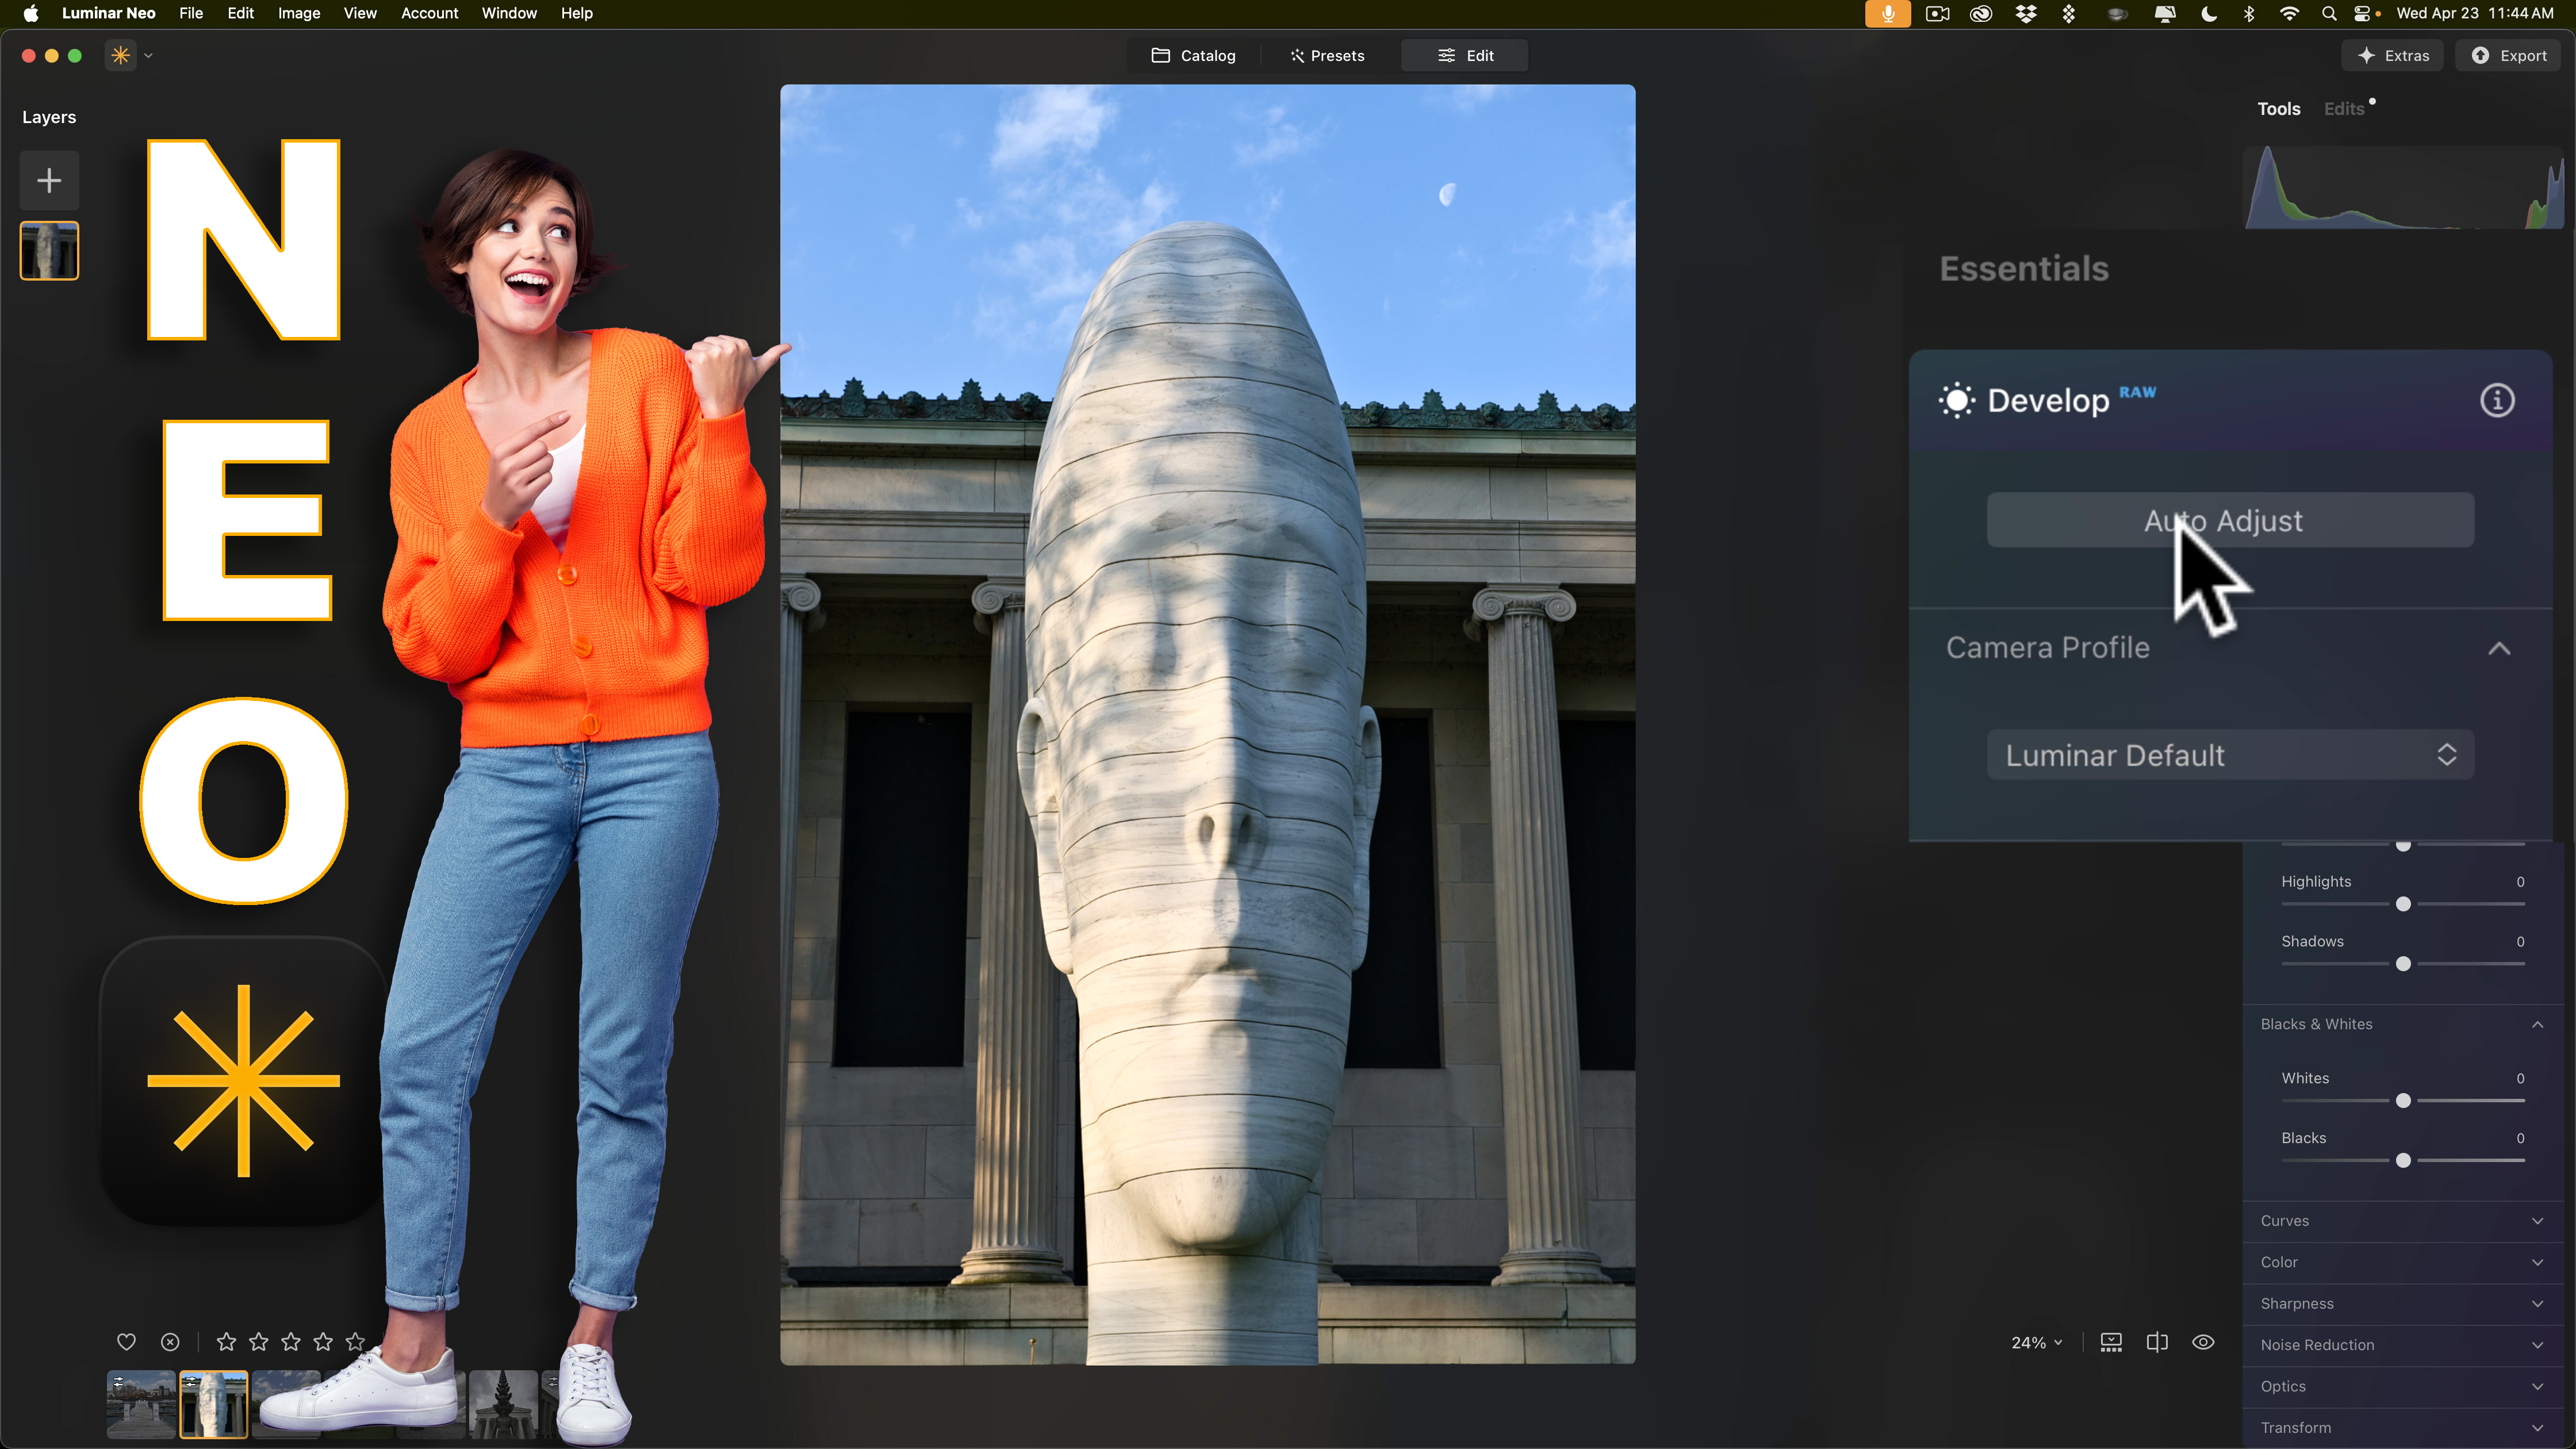
Task: Select the statue photo thumbnail in the filmstrip
Action: click(x=214, y=1404)
